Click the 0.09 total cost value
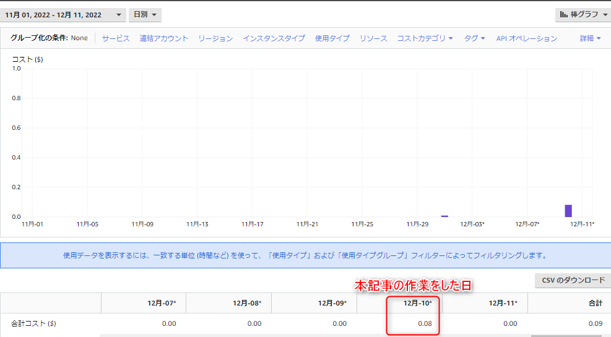Viewport: 611px width, 337px height. 596,323
